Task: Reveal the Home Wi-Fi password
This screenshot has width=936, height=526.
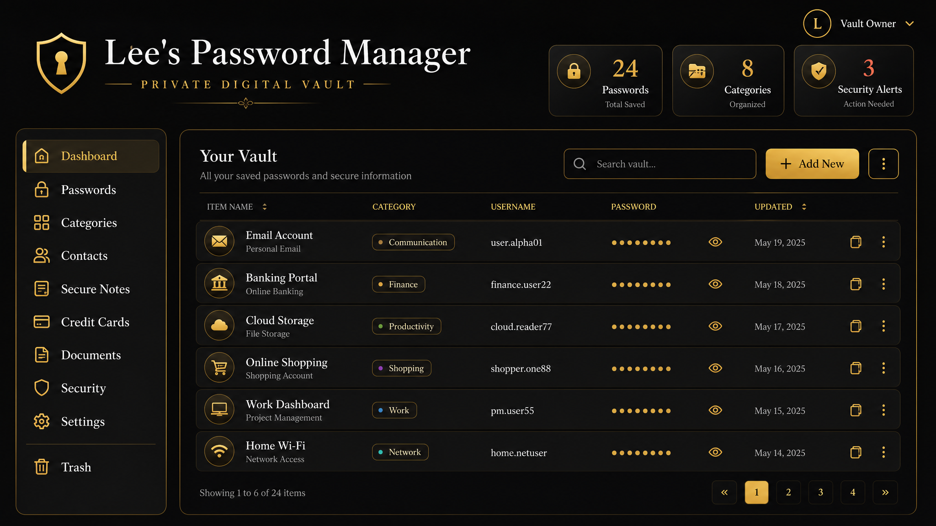Action: [x=715, y=452]
